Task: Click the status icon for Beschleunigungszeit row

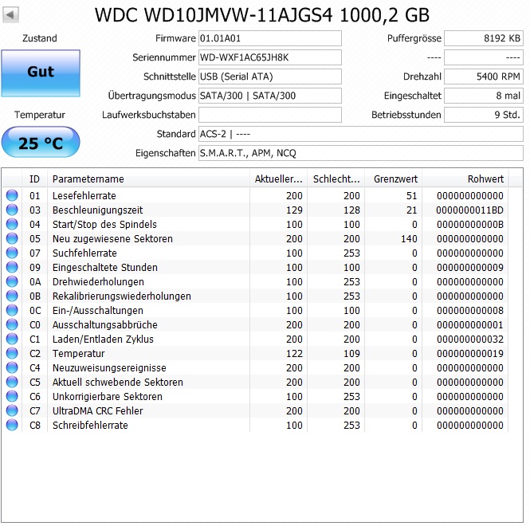Action: click(12, 210)
